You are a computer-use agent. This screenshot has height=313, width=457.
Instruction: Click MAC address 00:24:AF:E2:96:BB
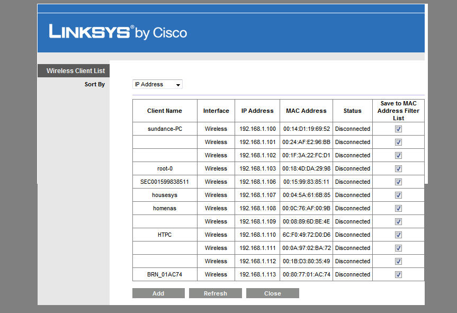tap(306, 142)
